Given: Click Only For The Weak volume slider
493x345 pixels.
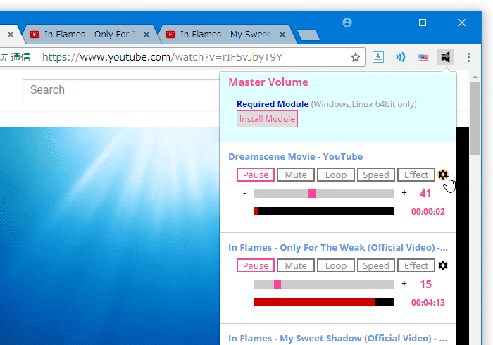Looking at the screenshot, I should pos(324,284).
